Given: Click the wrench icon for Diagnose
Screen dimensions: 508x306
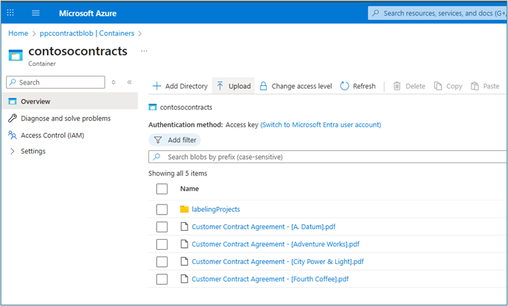Looking at the screenshot, I should pos(12,118).
